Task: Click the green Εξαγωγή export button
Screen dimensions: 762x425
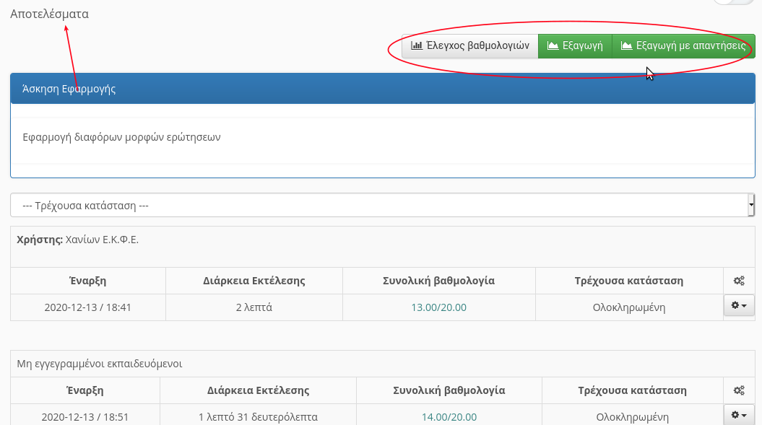Action: (575, 46)
